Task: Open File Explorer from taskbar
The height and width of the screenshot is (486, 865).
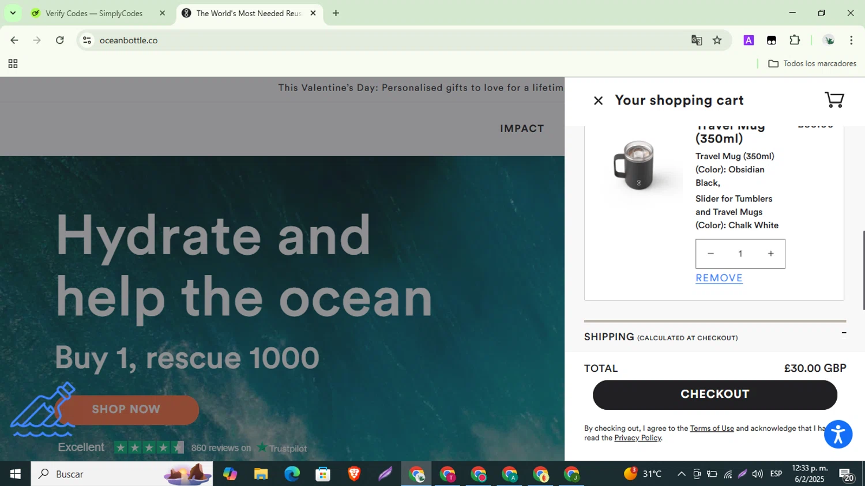Action: [261, 474]
